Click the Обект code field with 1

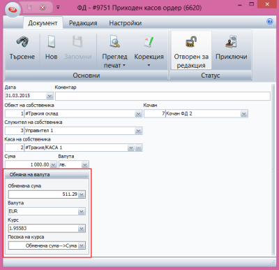point(15,114)
